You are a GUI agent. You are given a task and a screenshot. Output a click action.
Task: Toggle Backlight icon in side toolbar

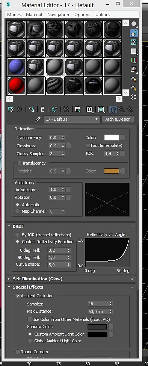[x=134, y=33]
